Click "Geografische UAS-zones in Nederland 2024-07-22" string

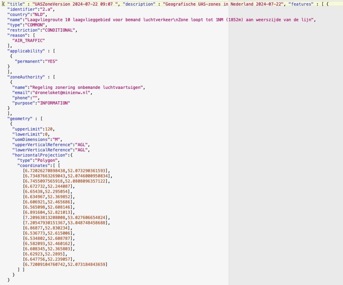click(x=223, y=4)
